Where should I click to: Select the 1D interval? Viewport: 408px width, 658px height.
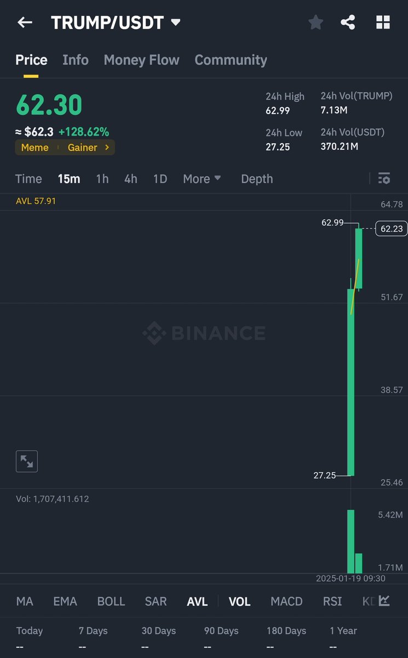click(x=160, y=179)
